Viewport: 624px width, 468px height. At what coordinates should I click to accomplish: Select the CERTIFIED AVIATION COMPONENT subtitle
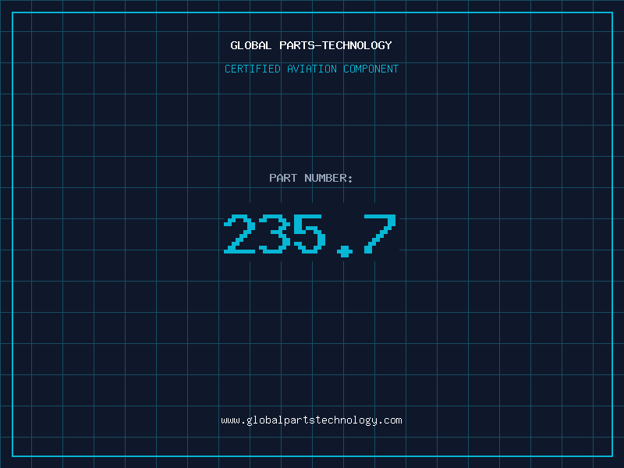pyautogui.click(x=311, y=69)
